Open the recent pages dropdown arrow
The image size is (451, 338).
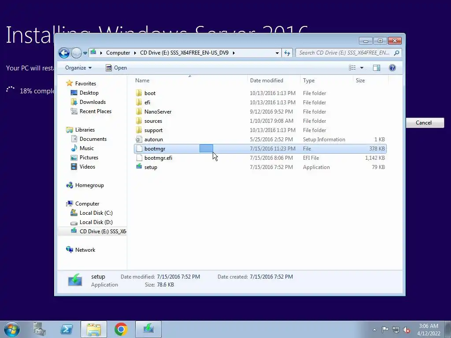[85, 53]
